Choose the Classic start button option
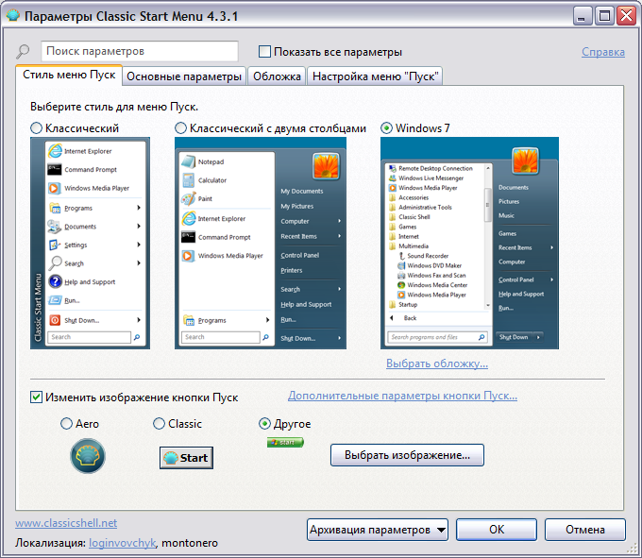Viewport: 642px width, 558px height. point(159,423)
